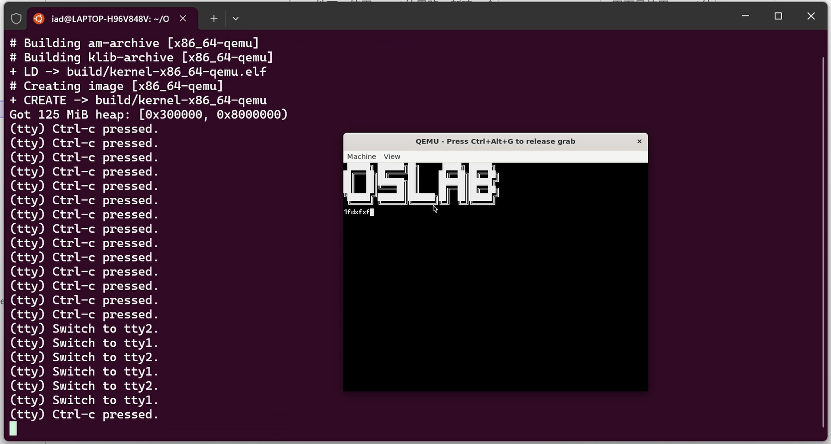Open the Machine menu in QEMU
The height and width of the screenshot is (444, 831).
click(361, 156)
